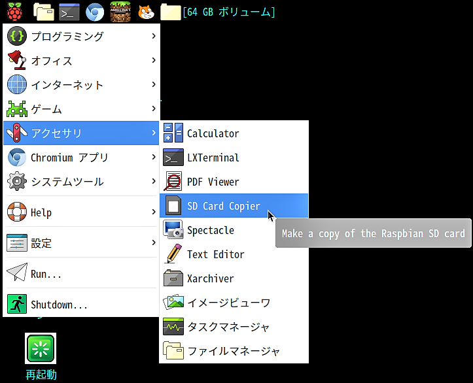The image size is (473, 383).
Task: Select the オフィス menu label
Action: (52, 61)
